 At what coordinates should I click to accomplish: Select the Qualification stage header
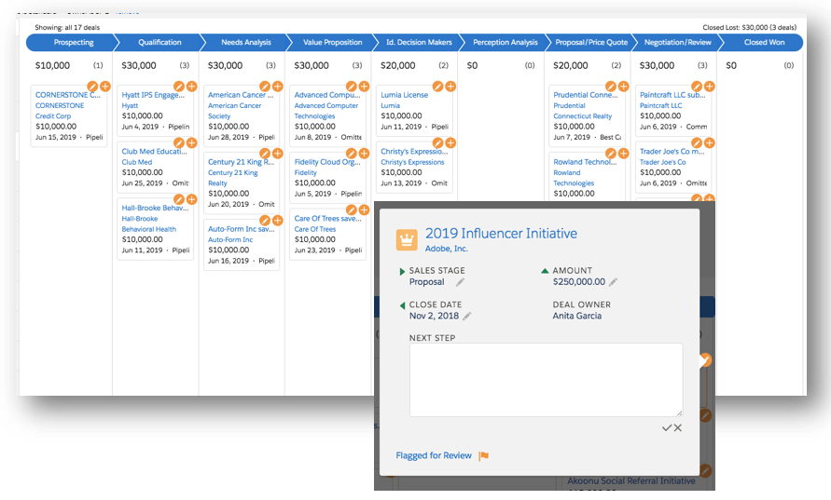click(x=159, y=42)
